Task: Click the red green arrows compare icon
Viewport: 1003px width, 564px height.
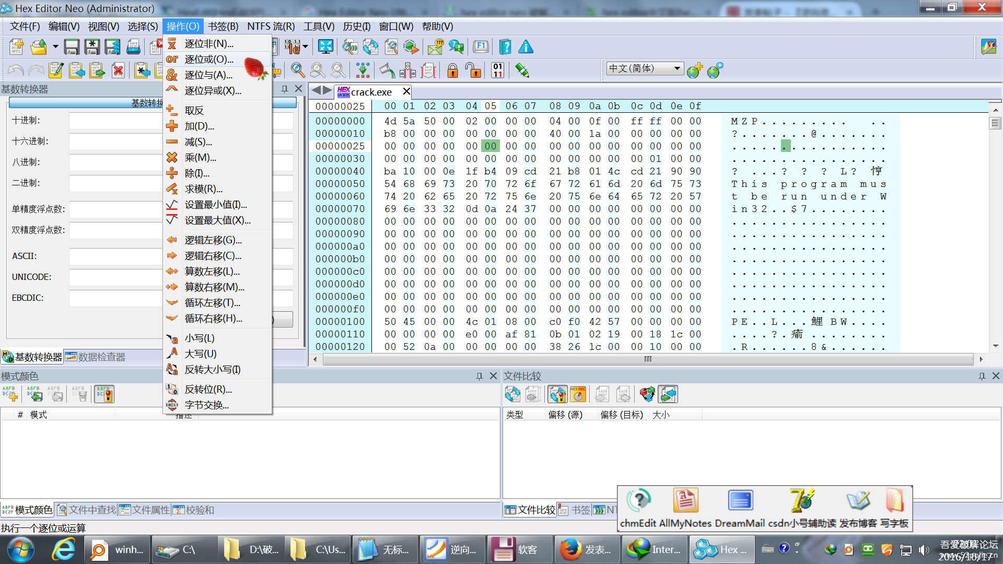Action: pyautogui.click(x=647, y=394)
